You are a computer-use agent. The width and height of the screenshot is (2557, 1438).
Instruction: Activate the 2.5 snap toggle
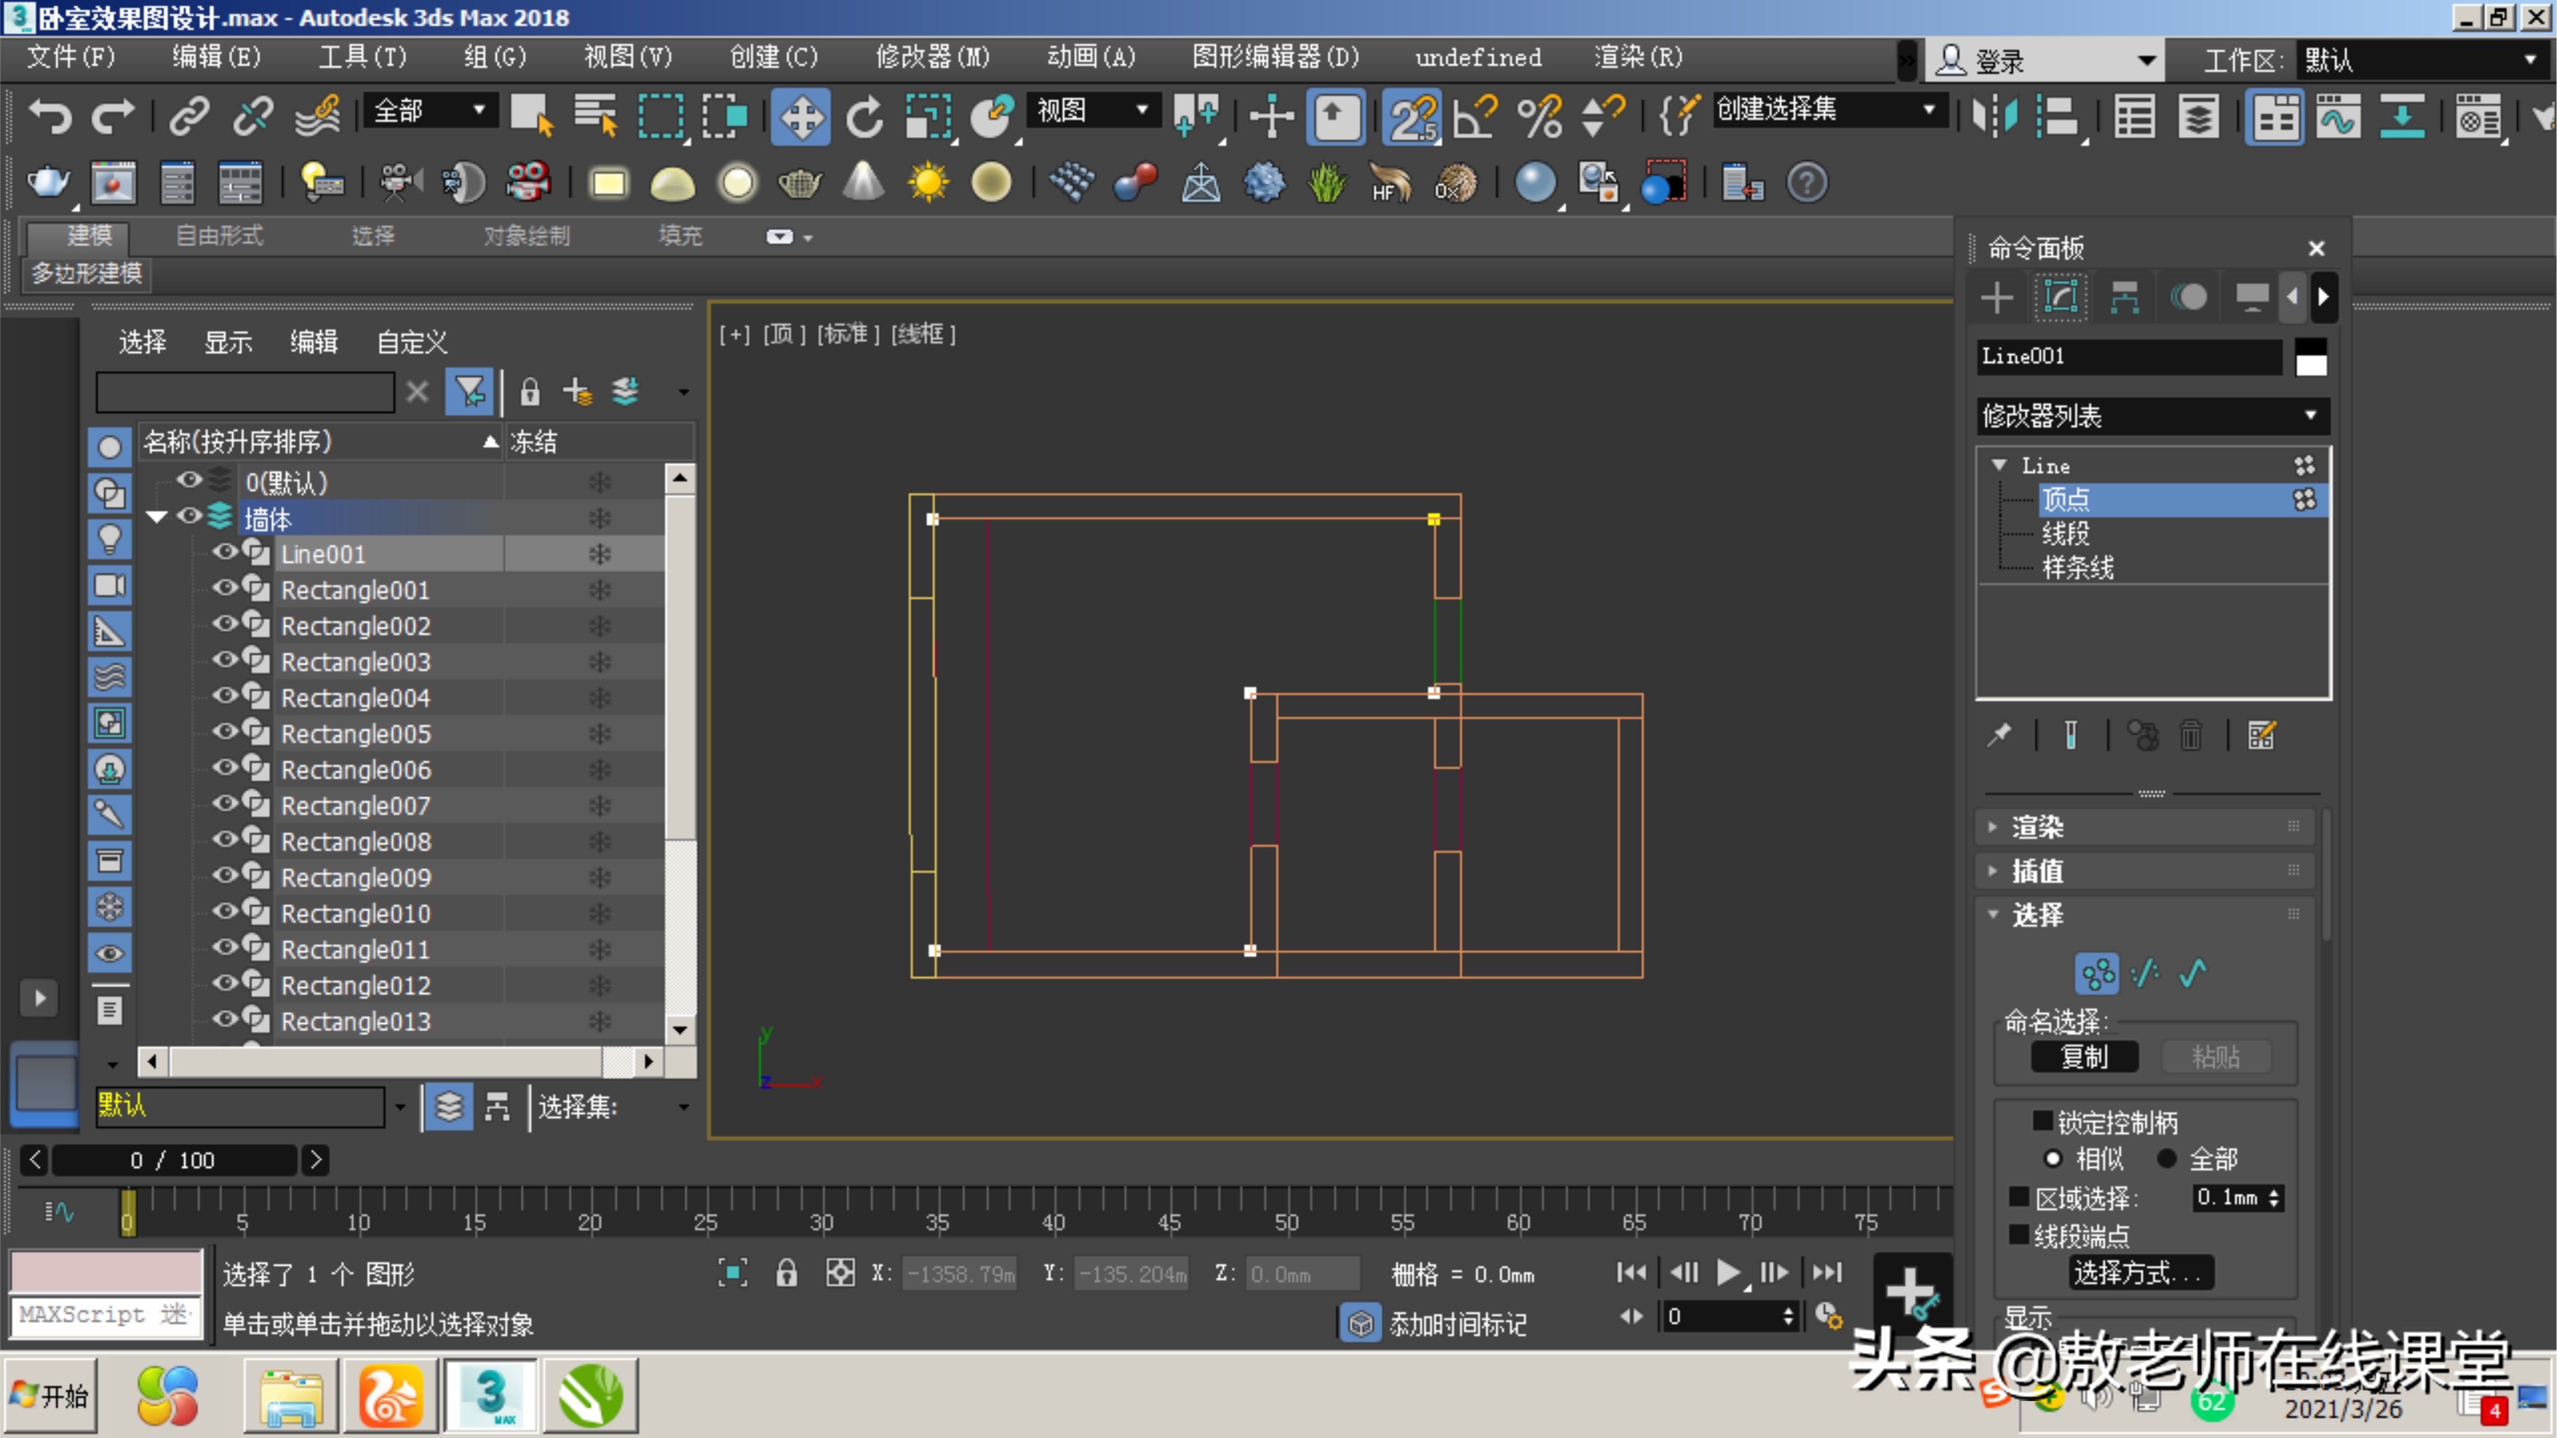1411,116
